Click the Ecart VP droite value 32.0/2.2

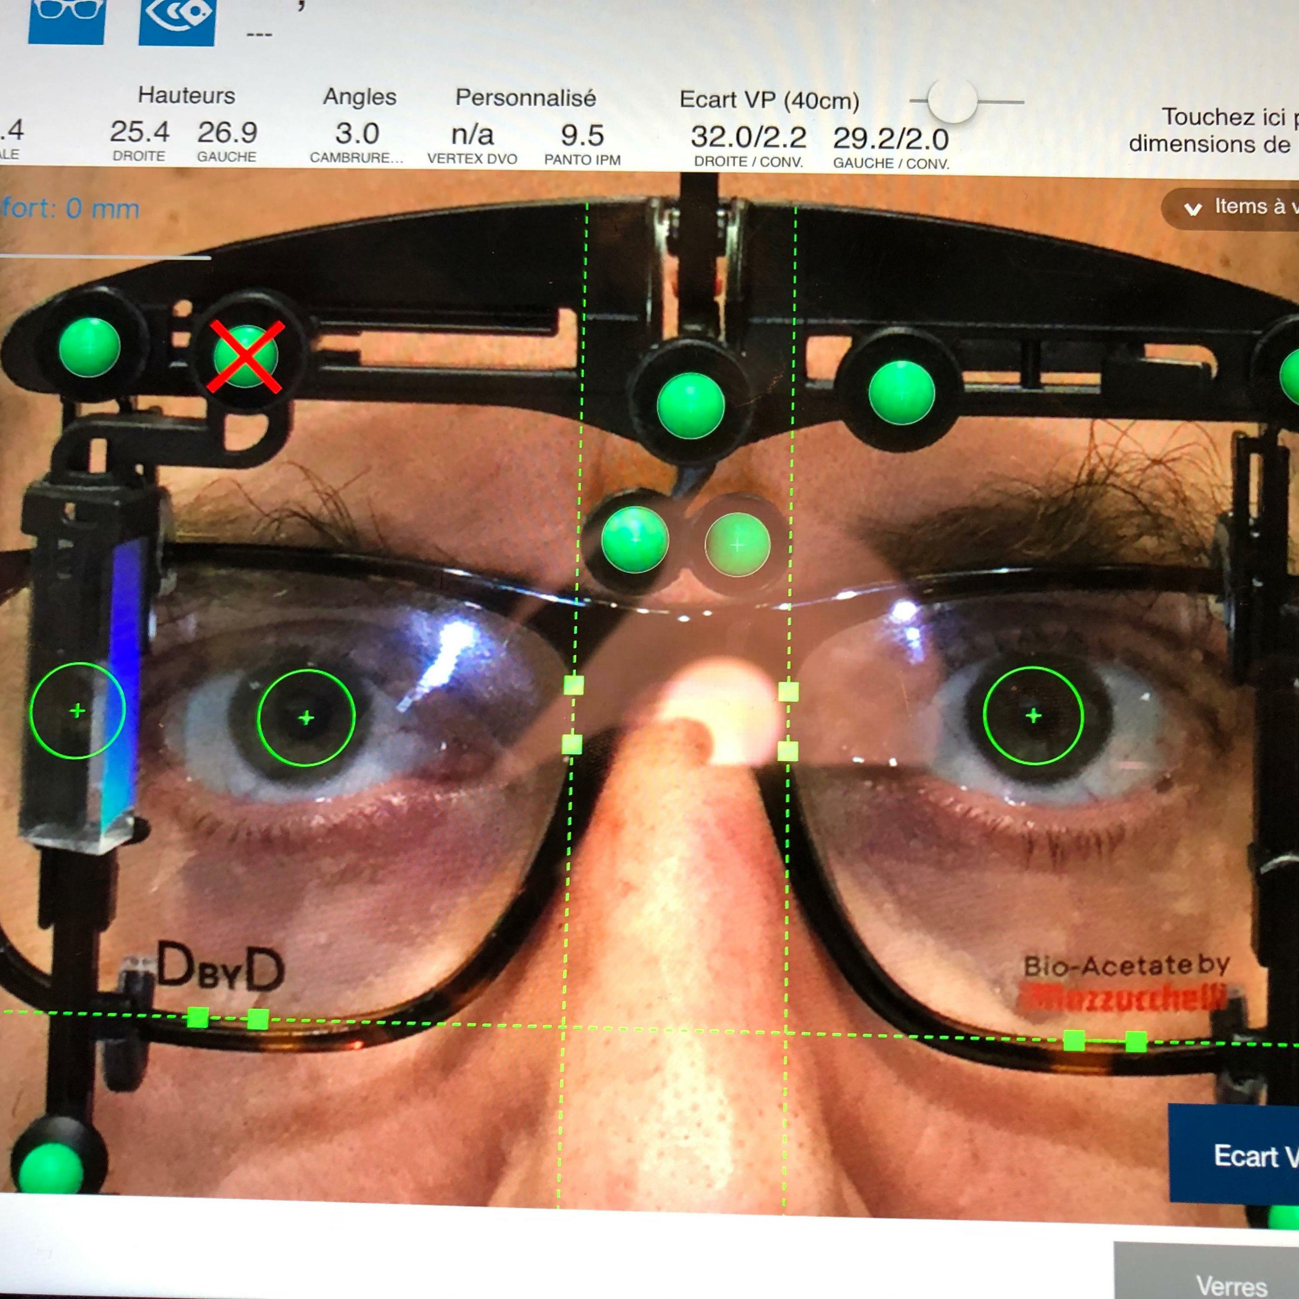point(748,138)
